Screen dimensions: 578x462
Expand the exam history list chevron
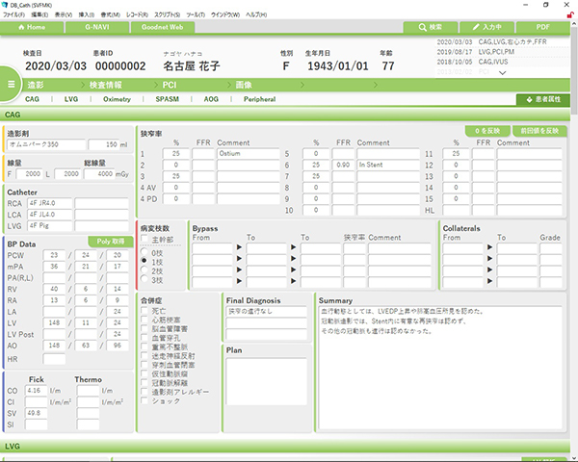point(501,72)
